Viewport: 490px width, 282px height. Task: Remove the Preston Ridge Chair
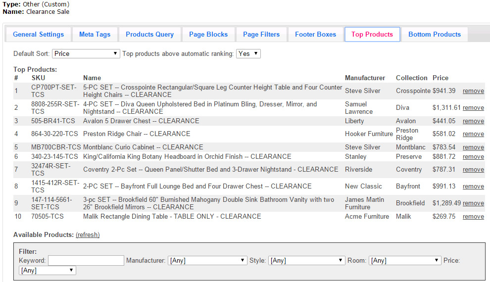tap(473, 134)
